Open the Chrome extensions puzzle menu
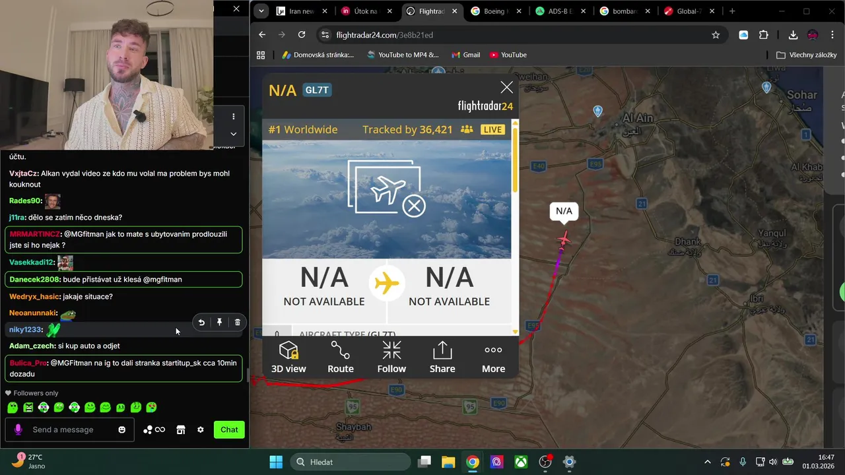Viewport: 845px width, 475px height. [764, 35]
